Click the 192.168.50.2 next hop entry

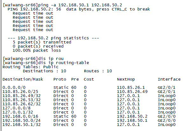tap(132, 116)
